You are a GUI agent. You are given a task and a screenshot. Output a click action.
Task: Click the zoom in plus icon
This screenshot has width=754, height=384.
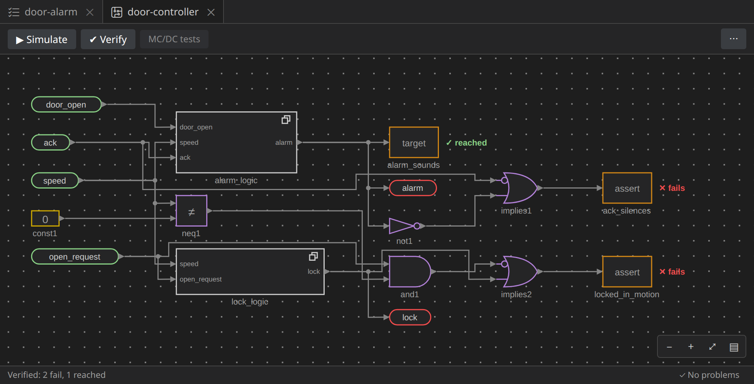(x=691, y=347)
